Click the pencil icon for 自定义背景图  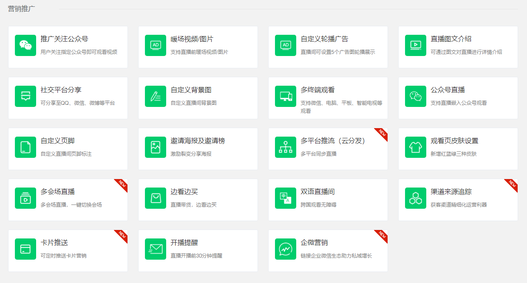[156, 96]
